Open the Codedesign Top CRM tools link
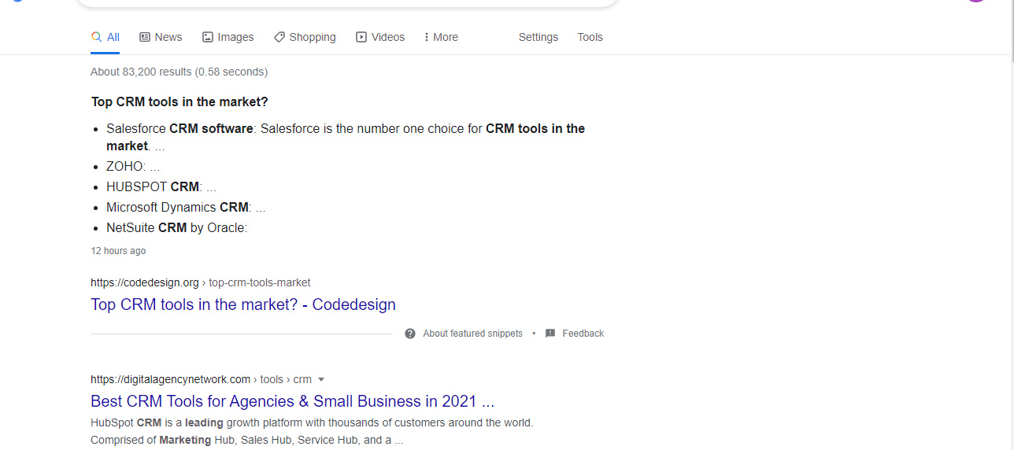 (x=243, y=304)
